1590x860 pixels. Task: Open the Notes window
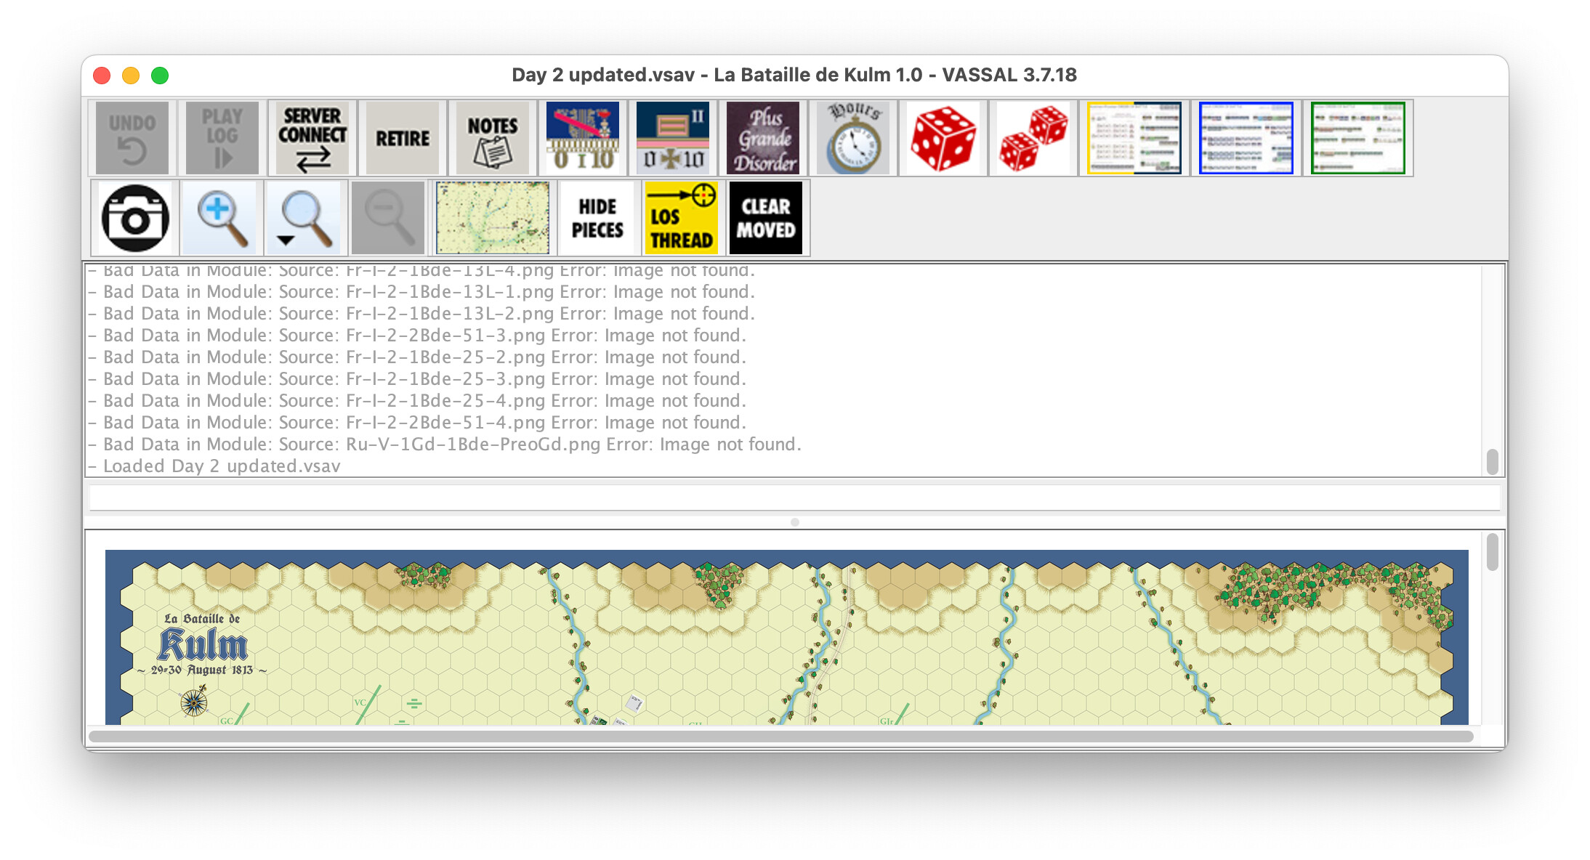(492, 138)
